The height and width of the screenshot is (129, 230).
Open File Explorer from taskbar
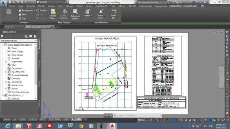pos(18,126)
